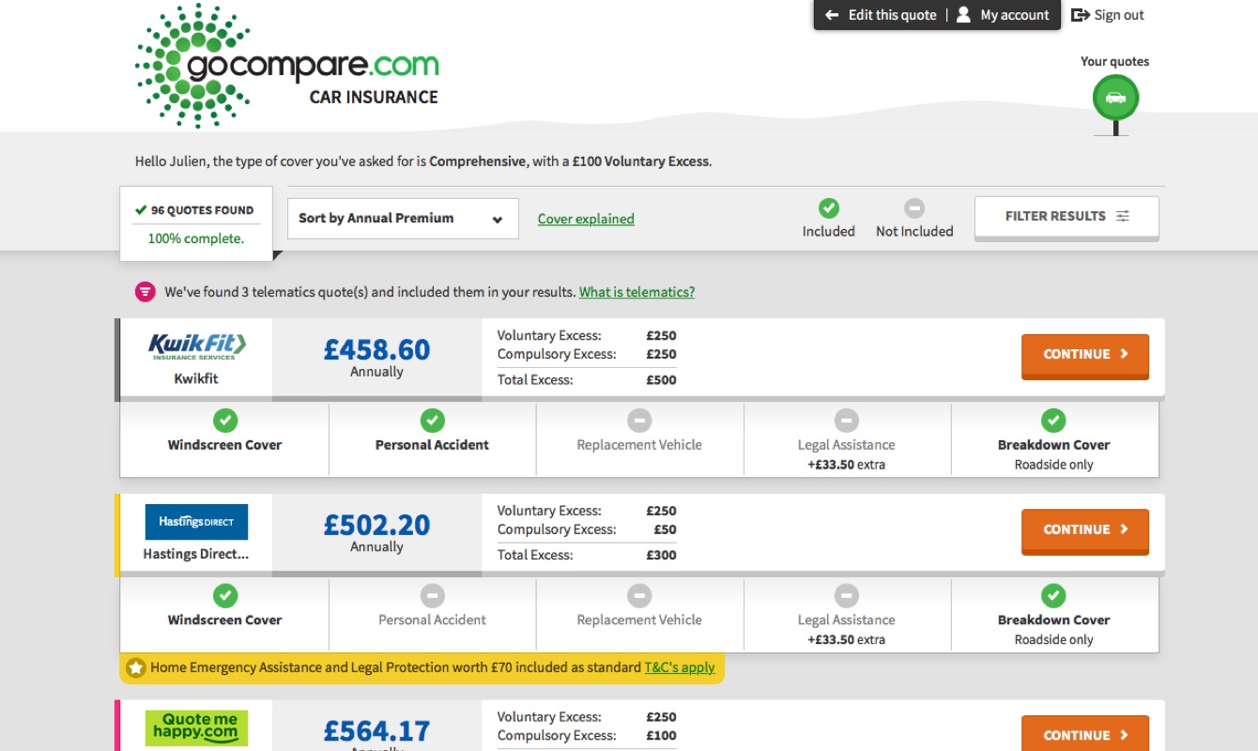Click the Hastings Direct insurer logo

click(x=196, y=522)
